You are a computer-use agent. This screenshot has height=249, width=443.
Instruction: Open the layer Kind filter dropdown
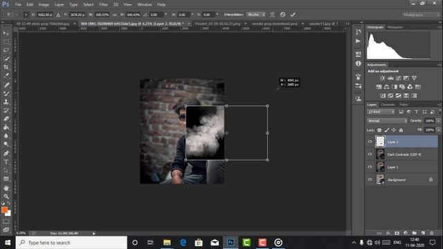pos(381,112)
